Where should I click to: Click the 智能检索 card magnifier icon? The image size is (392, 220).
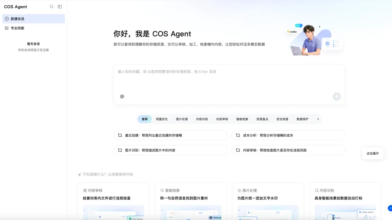click(162, 190)
